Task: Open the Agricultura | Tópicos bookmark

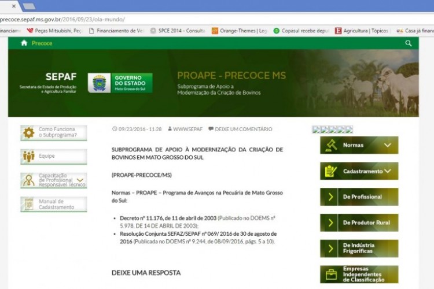Action: 362,31
